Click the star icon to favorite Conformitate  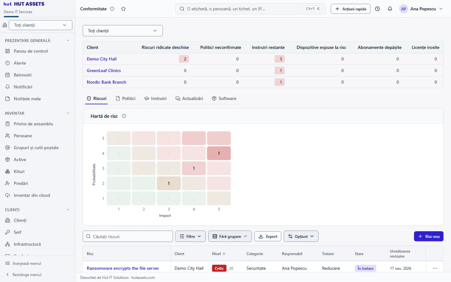click(x=123, y=9)
